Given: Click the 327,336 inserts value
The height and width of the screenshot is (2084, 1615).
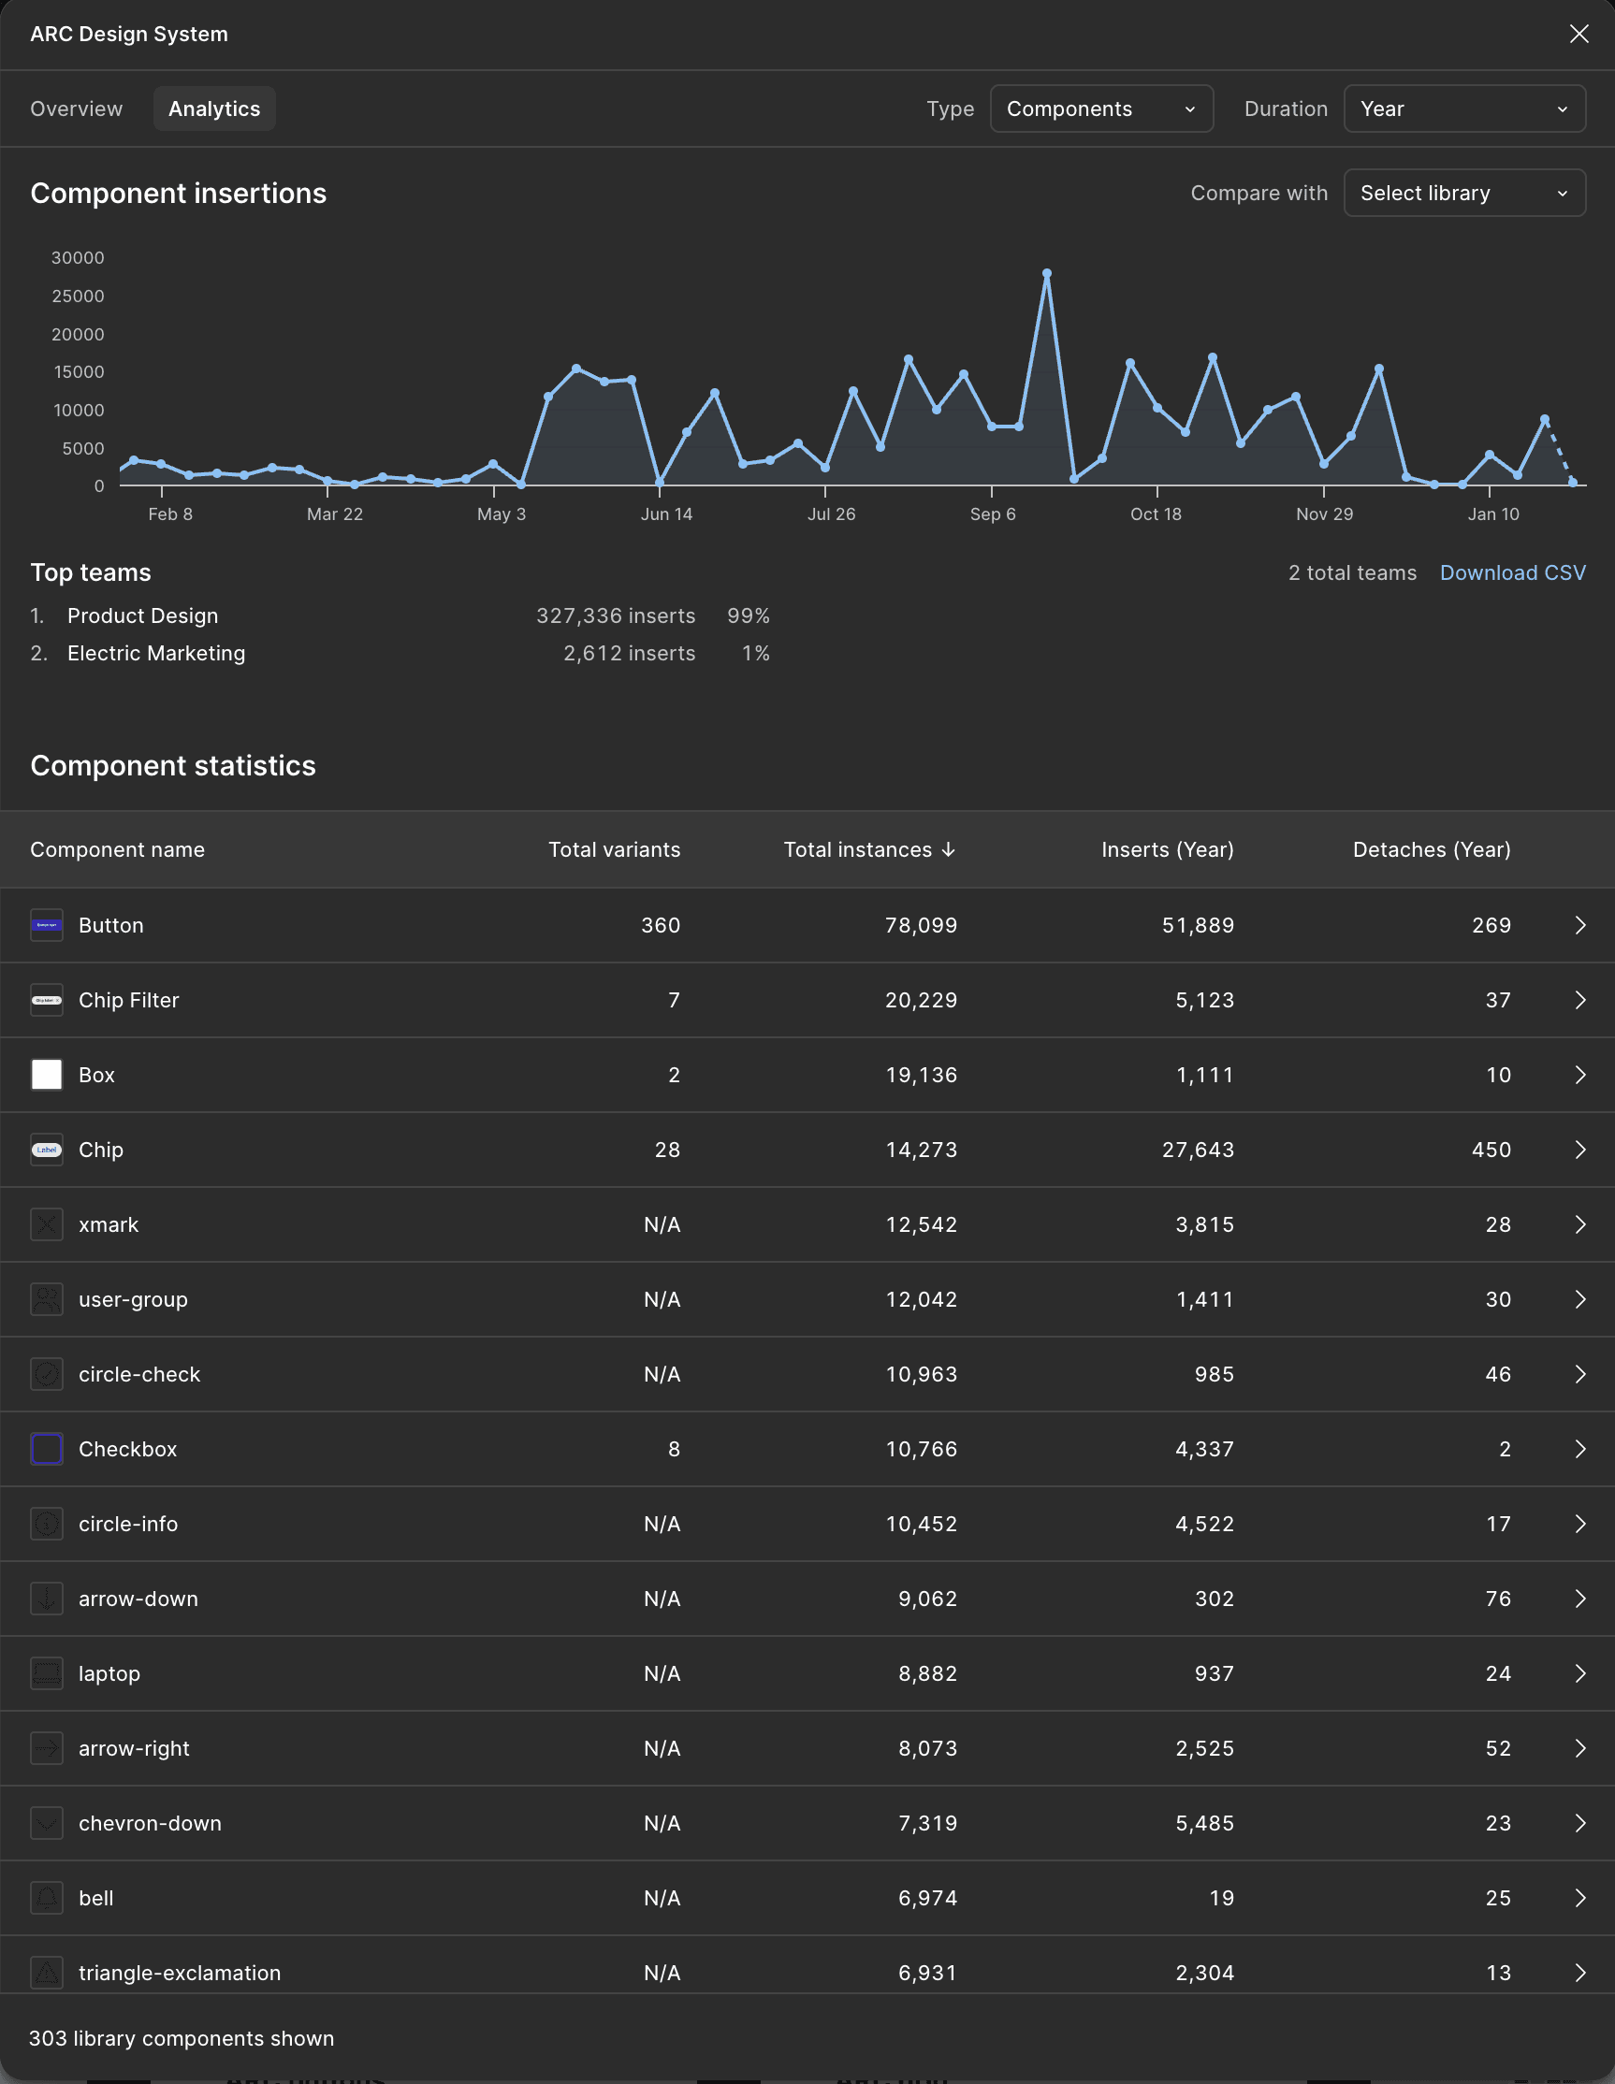Looking at the screenshot, I should pos(615,615).
